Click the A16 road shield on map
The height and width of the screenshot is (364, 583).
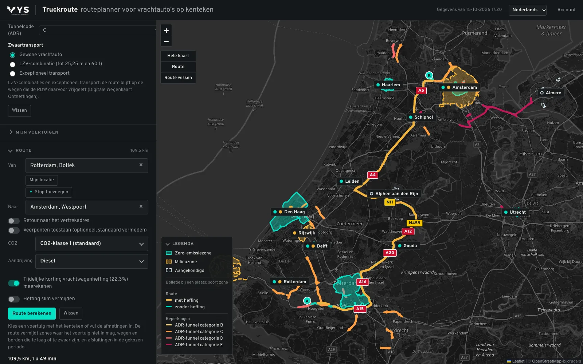point(363,282)
